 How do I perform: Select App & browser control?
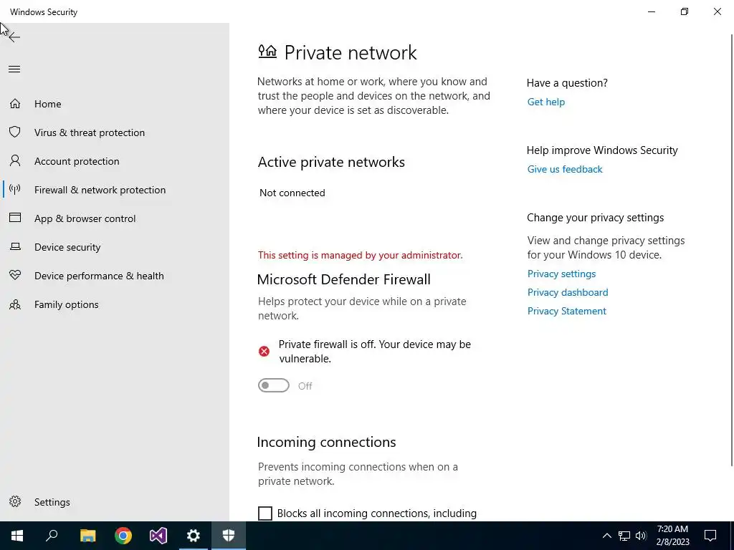point(85,218)
